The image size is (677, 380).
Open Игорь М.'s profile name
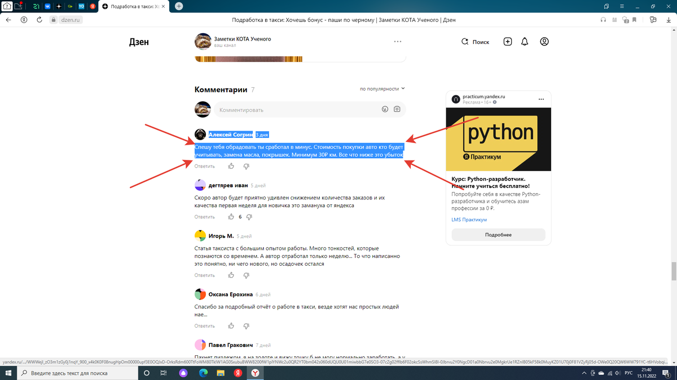[221, 236]
